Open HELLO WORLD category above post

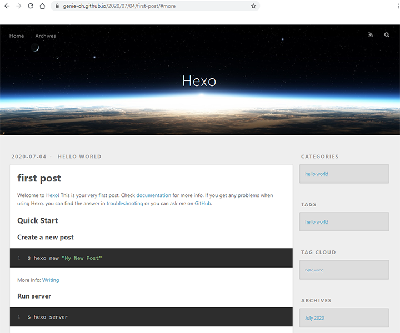point(79,157)
